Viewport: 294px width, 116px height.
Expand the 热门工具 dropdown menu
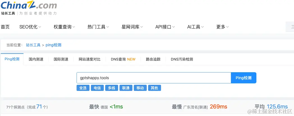click(98, 27)
